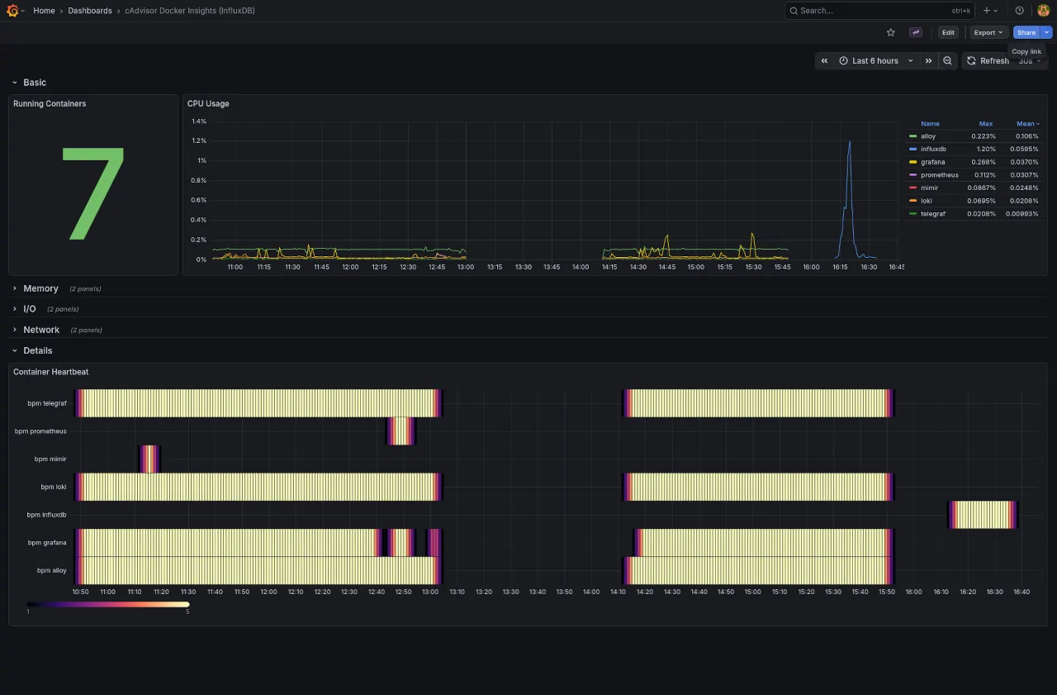Shift time range forward
This screenshot has width=1057, height=695.
928,60
